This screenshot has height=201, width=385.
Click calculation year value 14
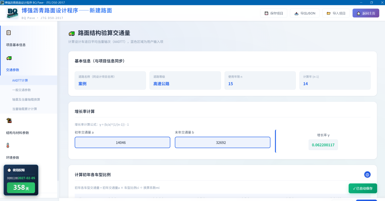[x=306, y=84]
